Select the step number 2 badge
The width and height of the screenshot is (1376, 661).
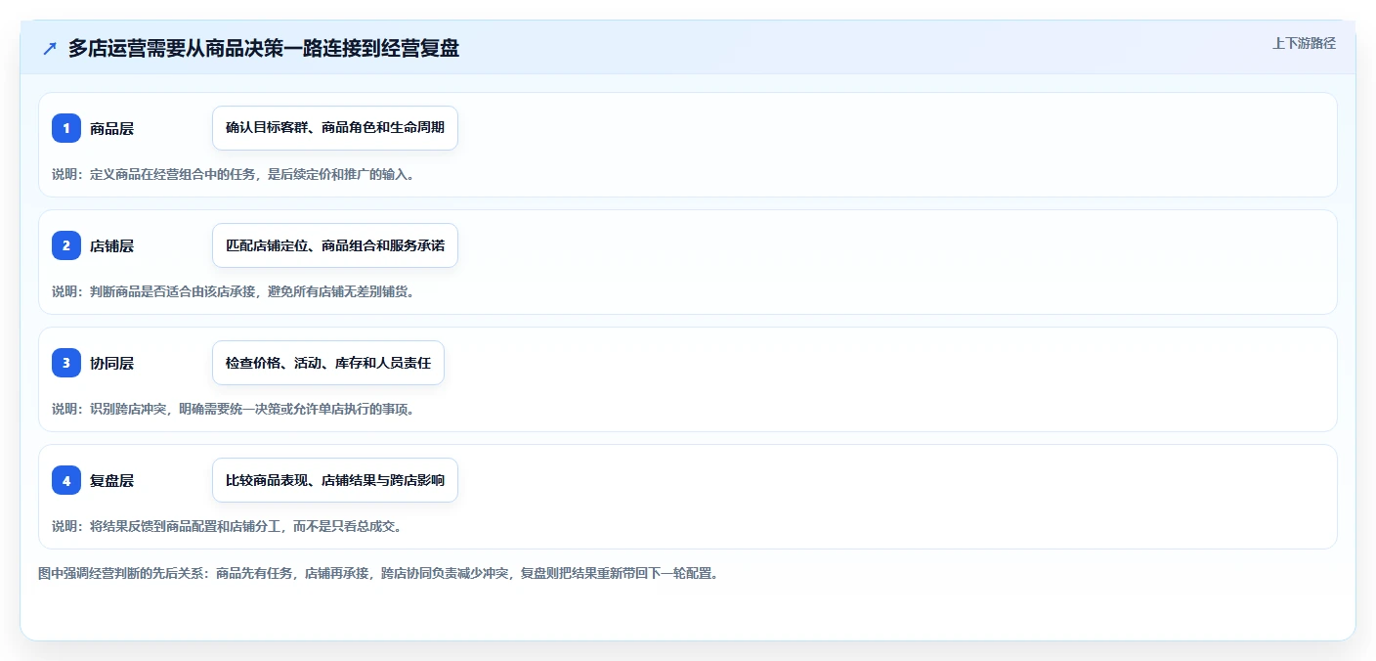click(x=66, y=245)
